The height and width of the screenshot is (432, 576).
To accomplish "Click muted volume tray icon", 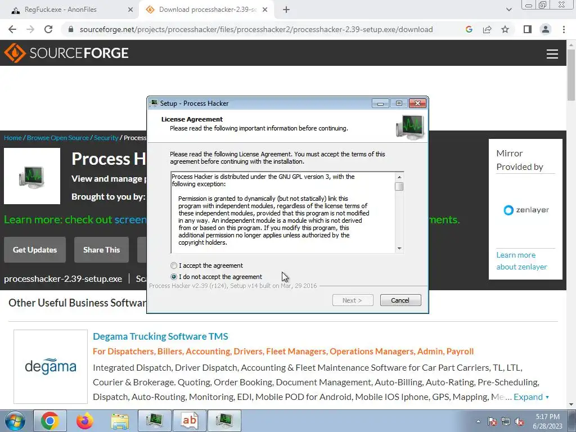I will [x=519, y=421].
